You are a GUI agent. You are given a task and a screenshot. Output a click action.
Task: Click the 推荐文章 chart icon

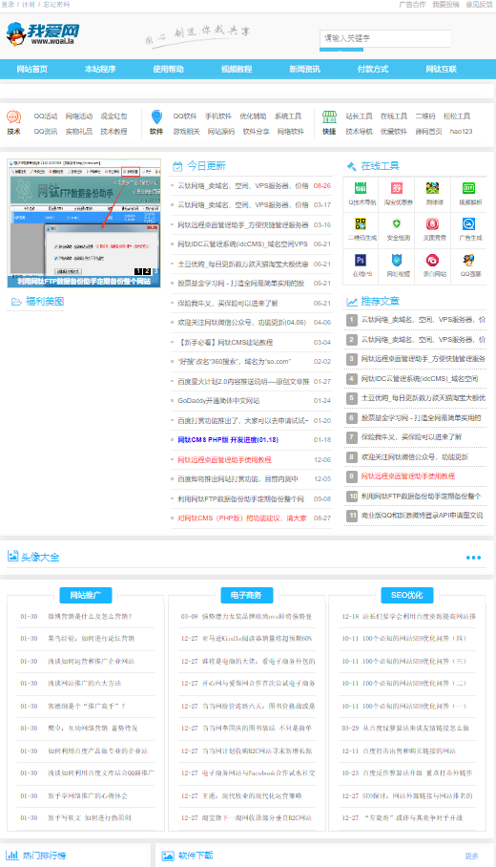[351, 302]
